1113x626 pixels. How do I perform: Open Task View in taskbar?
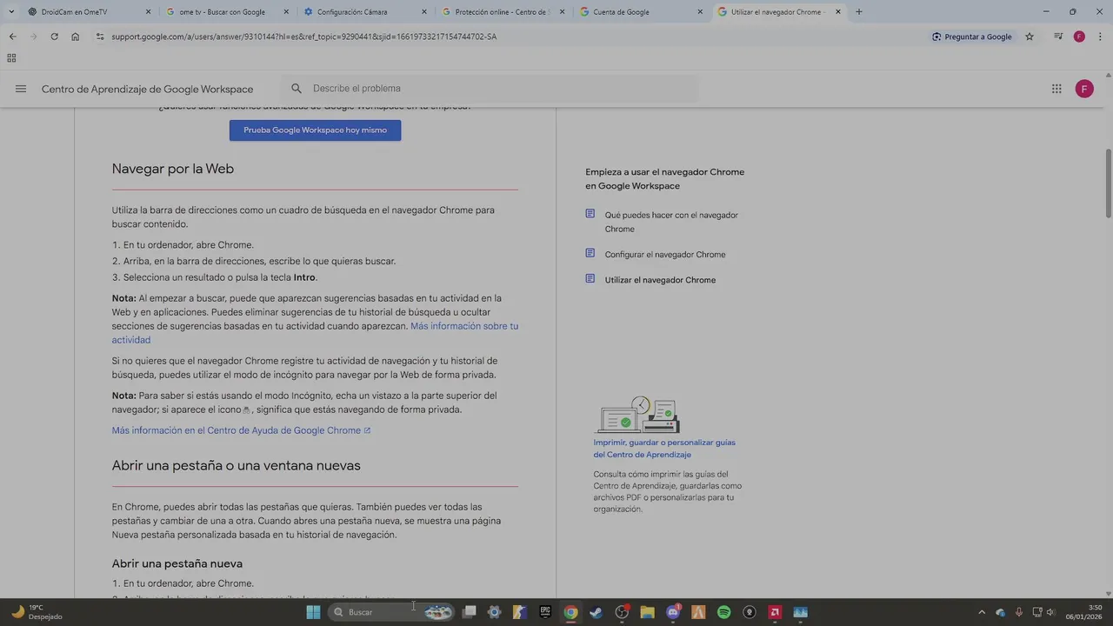pyautogui.click(x=469, y=612)
